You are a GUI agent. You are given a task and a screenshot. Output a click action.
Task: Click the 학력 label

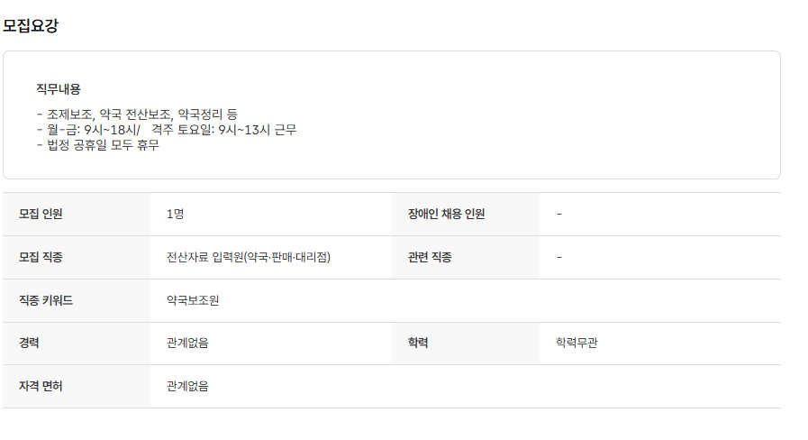[418, 343]
